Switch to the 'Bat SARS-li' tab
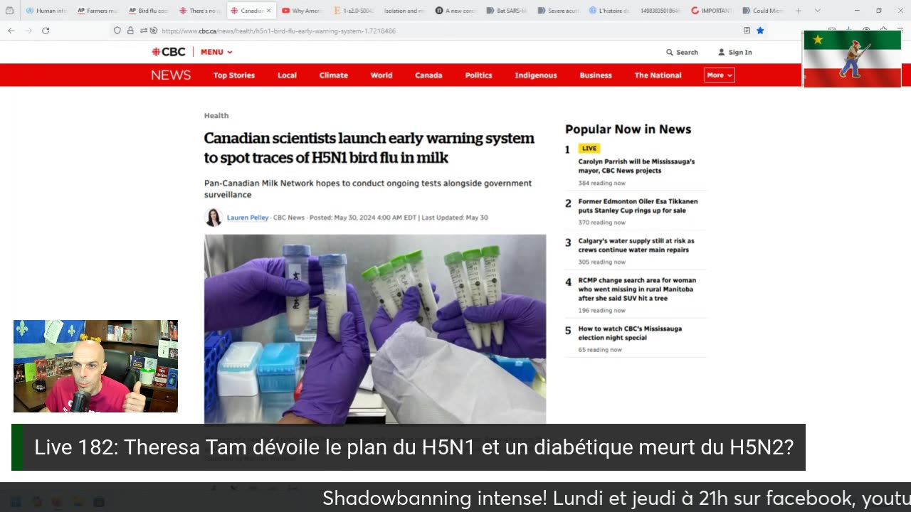Image resolution: width=911 pixels, height=512 pixels. pyautogui.click(x=507, y=11)
